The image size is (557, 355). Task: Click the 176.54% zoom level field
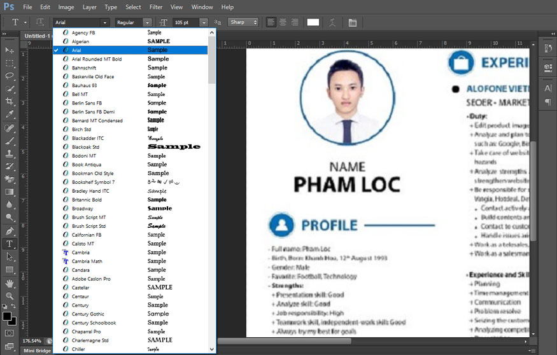(32, 341)
